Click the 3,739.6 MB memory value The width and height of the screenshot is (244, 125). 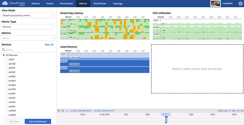coord(75,64)
